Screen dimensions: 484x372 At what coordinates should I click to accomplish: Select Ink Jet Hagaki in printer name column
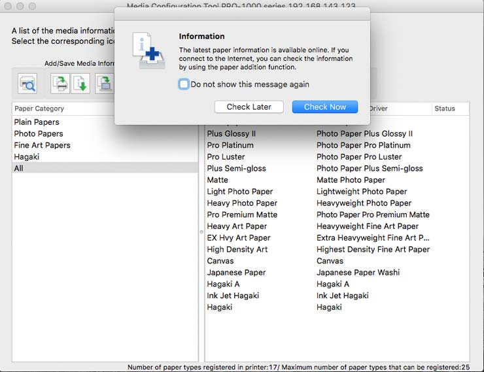[233, 296]
